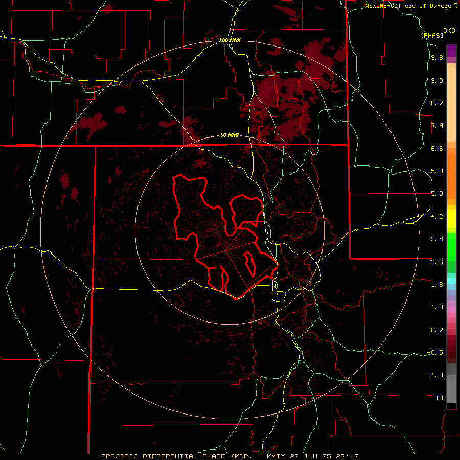Pick the bright green segment of the color bar
Image resolution: width=460 pixels, height=460 pixels.
pos(451,246)
